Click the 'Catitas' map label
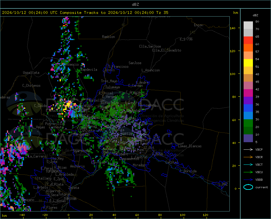Image resolution: width=271 pixels, height=219 pixels. tap(172, 162)
